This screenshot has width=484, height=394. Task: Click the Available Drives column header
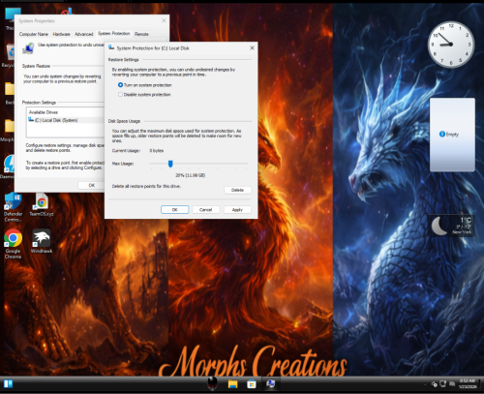pos(44,112)
